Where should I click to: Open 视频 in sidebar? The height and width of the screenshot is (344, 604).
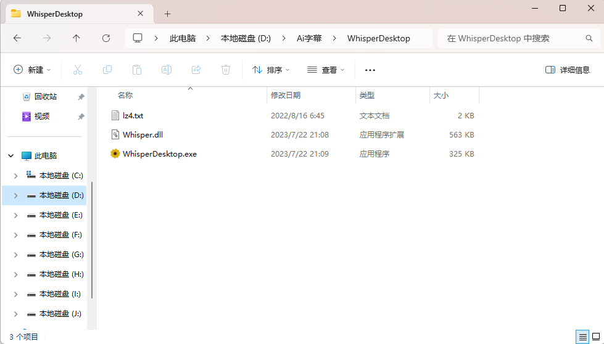point(41,116)
